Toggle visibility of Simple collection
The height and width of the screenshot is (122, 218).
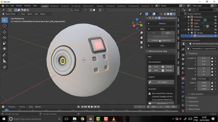[x=215, y=33]
